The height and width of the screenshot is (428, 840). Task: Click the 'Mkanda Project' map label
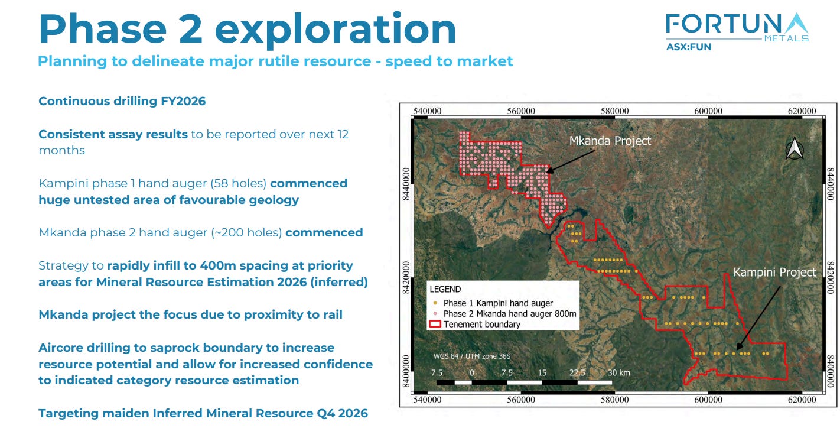pyautogui.click(x=610, y=141)
